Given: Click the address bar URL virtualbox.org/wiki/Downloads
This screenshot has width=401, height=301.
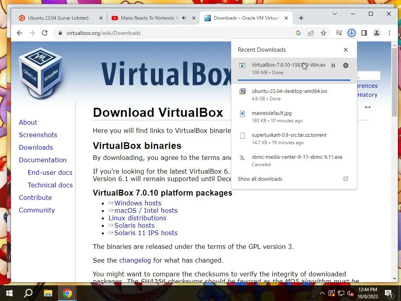Looking at the screenshot, I should click(x=103, y=33).
